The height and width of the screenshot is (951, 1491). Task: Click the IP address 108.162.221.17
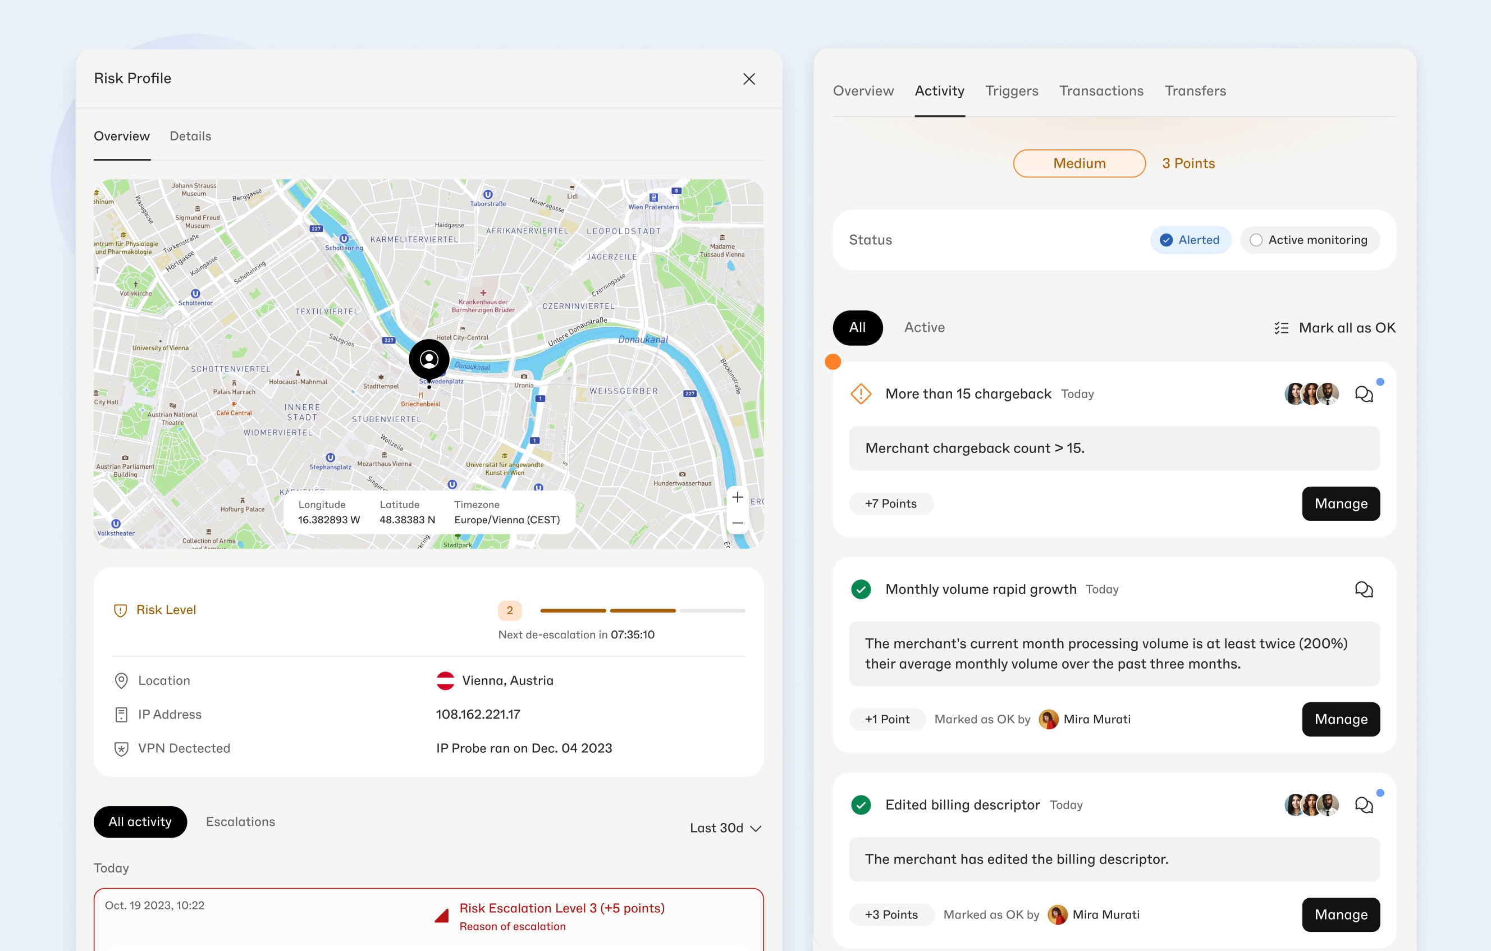click(x=478, y=715)
